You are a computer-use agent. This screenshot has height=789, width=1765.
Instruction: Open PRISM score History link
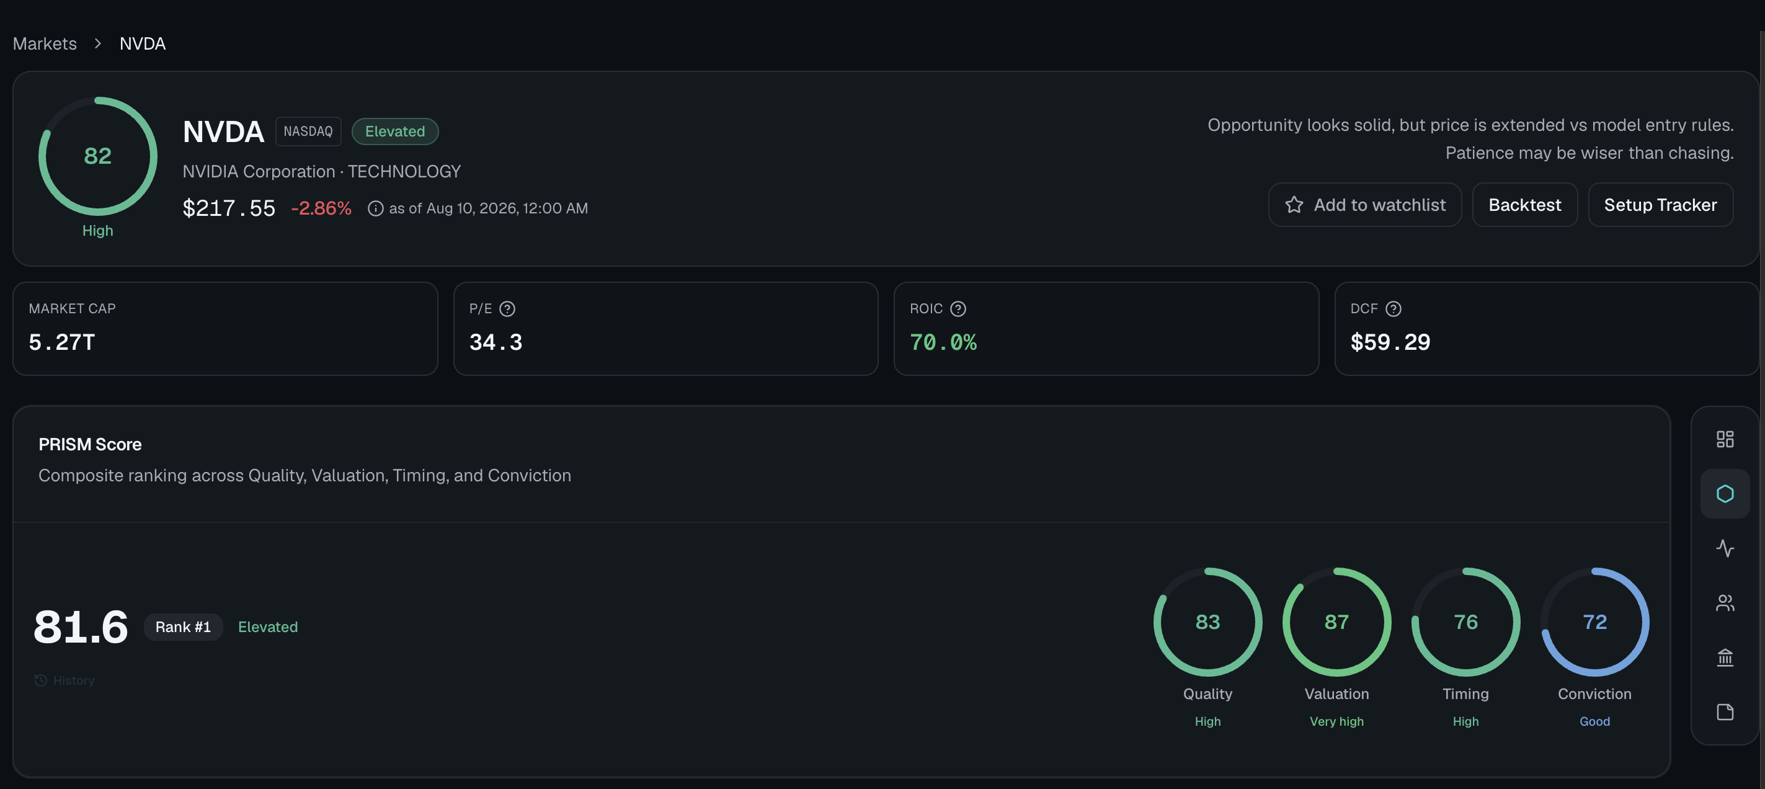coord(64,680)
